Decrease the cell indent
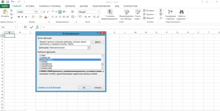This screenshot has height=111, width=220. [x=64, y=17]
